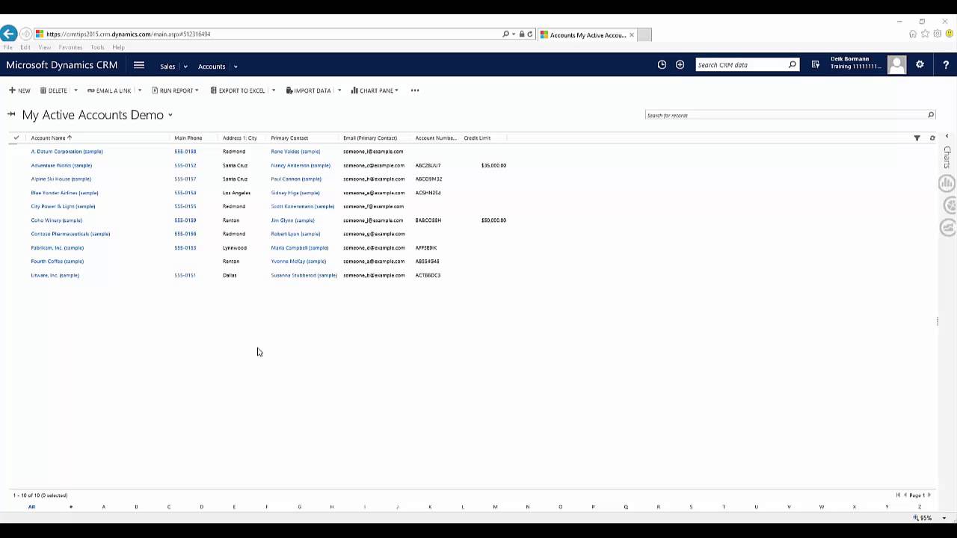957x538 pixels.
Task: Open A. Datum Corporation (sample) account
Action: (67, 152)
